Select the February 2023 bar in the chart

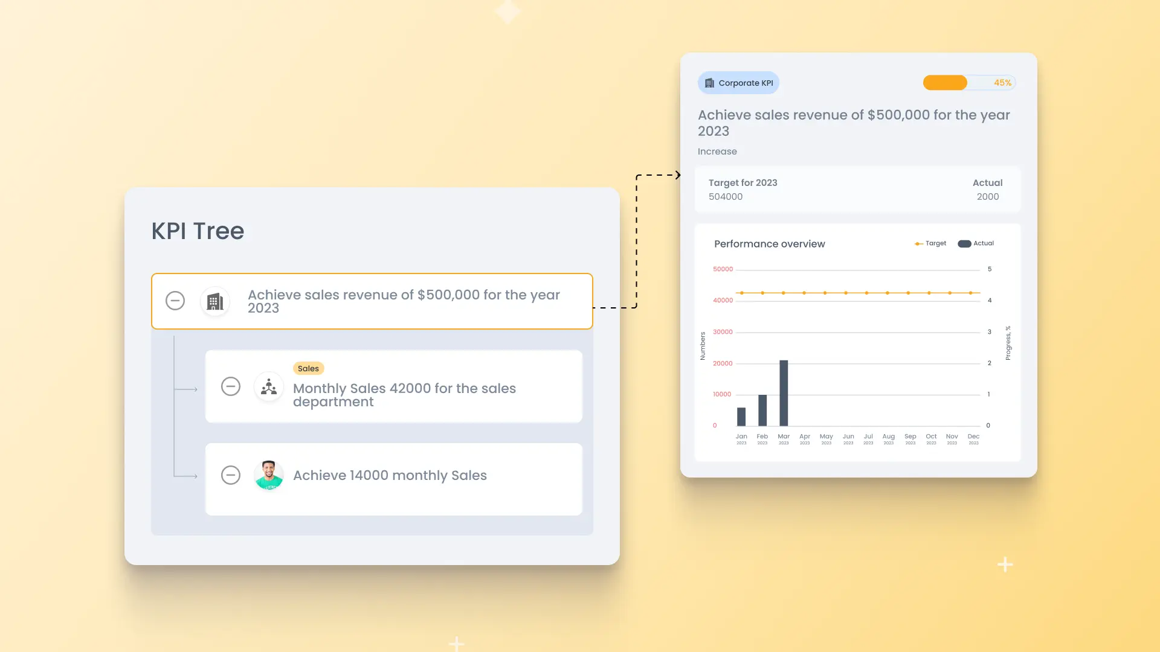pos(762,411)
